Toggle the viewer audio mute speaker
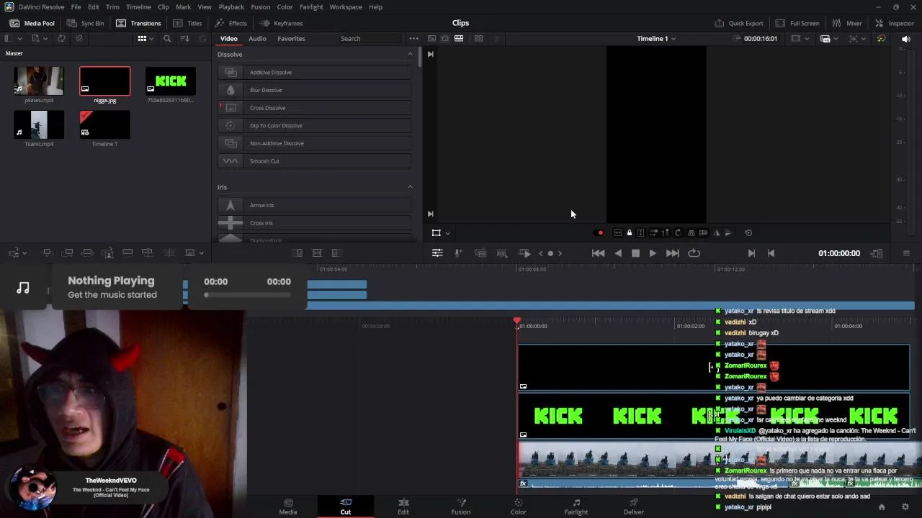 pos(905,39)
